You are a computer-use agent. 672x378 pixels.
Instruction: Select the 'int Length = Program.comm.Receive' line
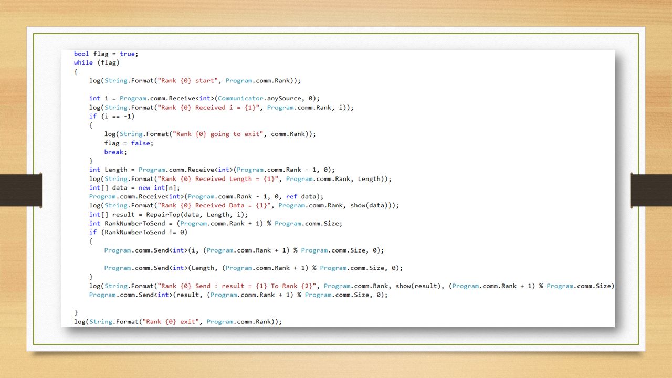[x=212, y=170]
